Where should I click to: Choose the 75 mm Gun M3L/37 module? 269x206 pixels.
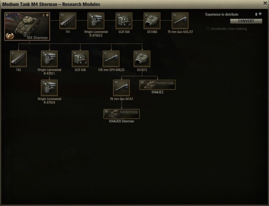tap(180, 21)
